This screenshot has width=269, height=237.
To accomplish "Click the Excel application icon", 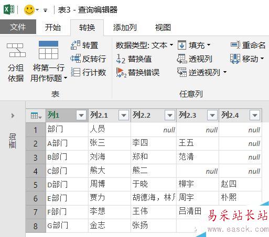I will coord(8,9).
